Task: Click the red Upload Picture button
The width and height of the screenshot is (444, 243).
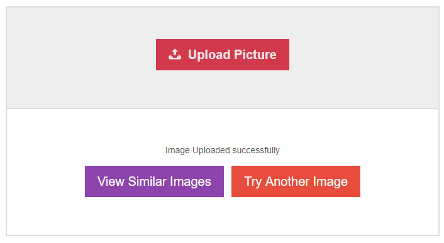Action: point(223,55)
